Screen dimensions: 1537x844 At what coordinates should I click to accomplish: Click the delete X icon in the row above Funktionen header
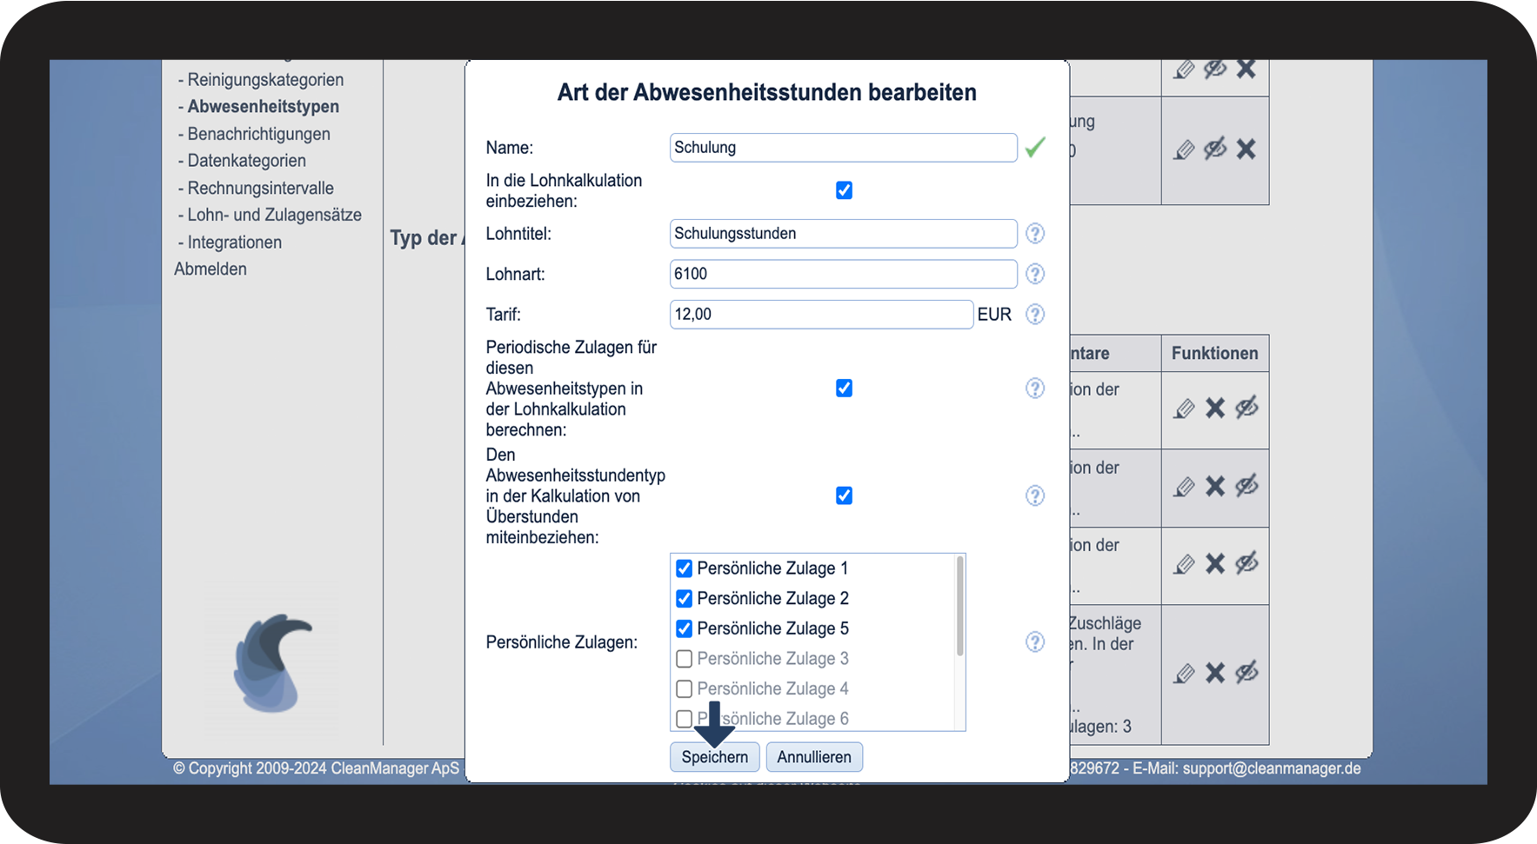(x=1246, y=149)
